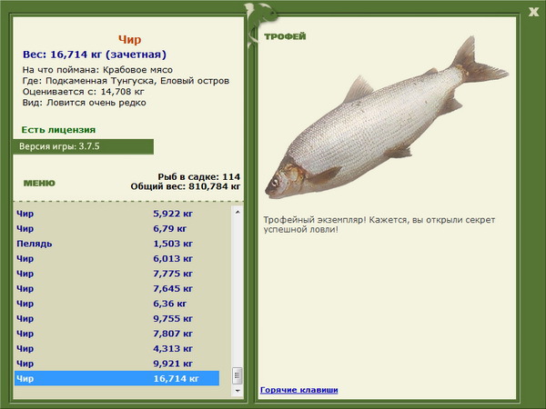Select the Чир 7,775 кг row
This screenshot has height=409, width=546.
click(117, 274)
